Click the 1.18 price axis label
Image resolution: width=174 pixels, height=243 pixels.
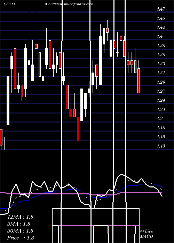click(161, 128)
